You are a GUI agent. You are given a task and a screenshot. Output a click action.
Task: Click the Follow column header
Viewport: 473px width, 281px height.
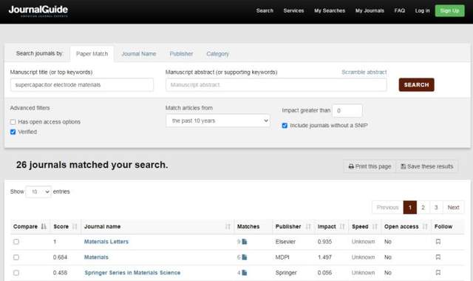pyautogui.click(x=443, y=226)
